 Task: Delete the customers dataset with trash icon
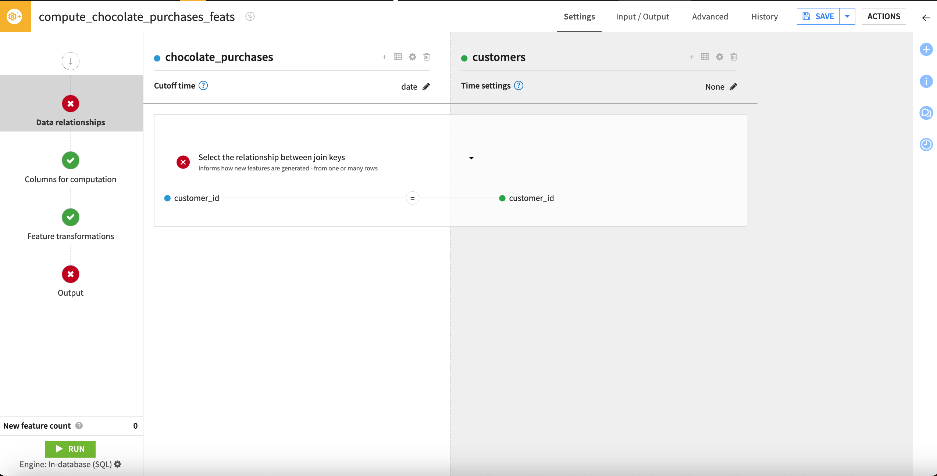pyautogui.click(x=733, y=57)
